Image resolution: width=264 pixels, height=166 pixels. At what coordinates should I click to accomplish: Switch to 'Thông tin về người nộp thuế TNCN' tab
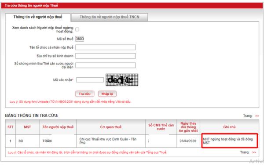(110, 17)
